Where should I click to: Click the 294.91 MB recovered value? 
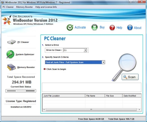coord(22,82)
